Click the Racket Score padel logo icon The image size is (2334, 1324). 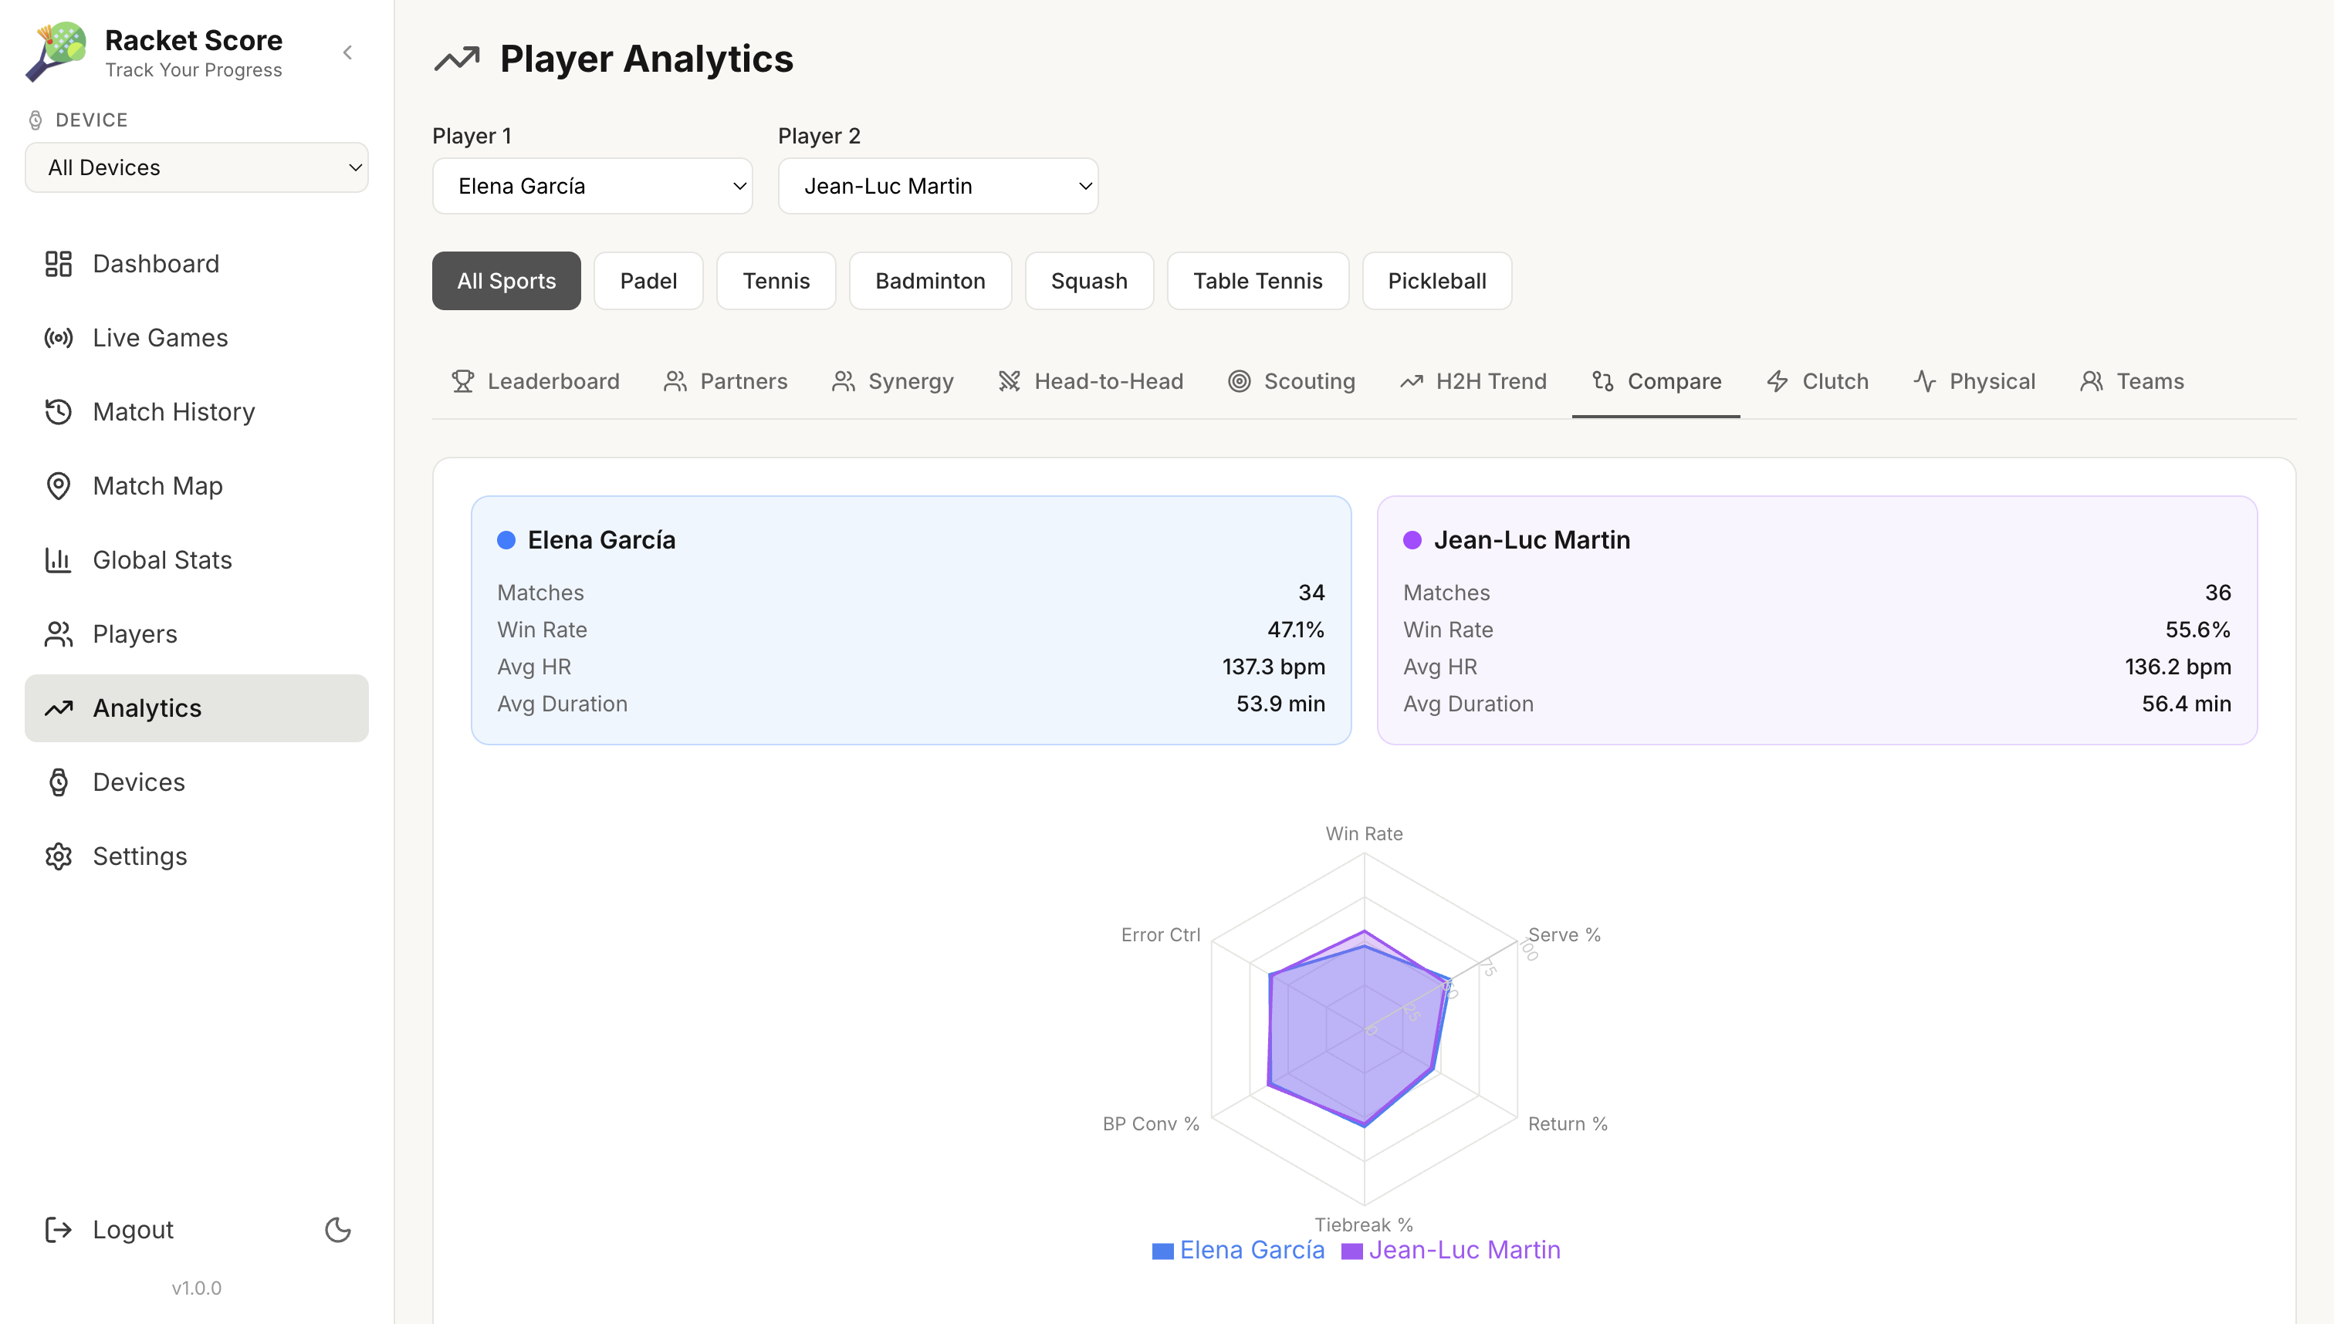pyautogui.click(x=56, y=52)
